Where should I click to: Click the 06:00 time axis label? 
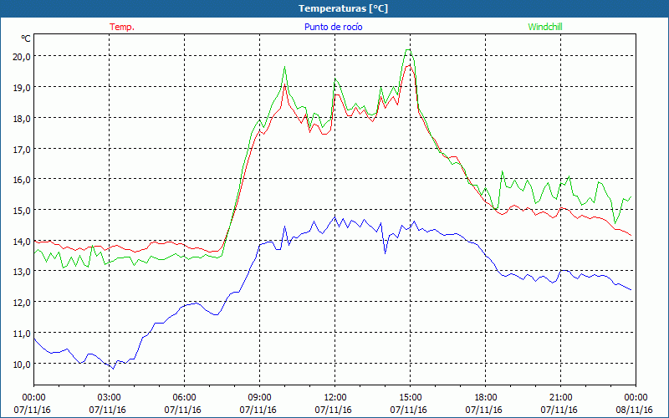(184, 397)
